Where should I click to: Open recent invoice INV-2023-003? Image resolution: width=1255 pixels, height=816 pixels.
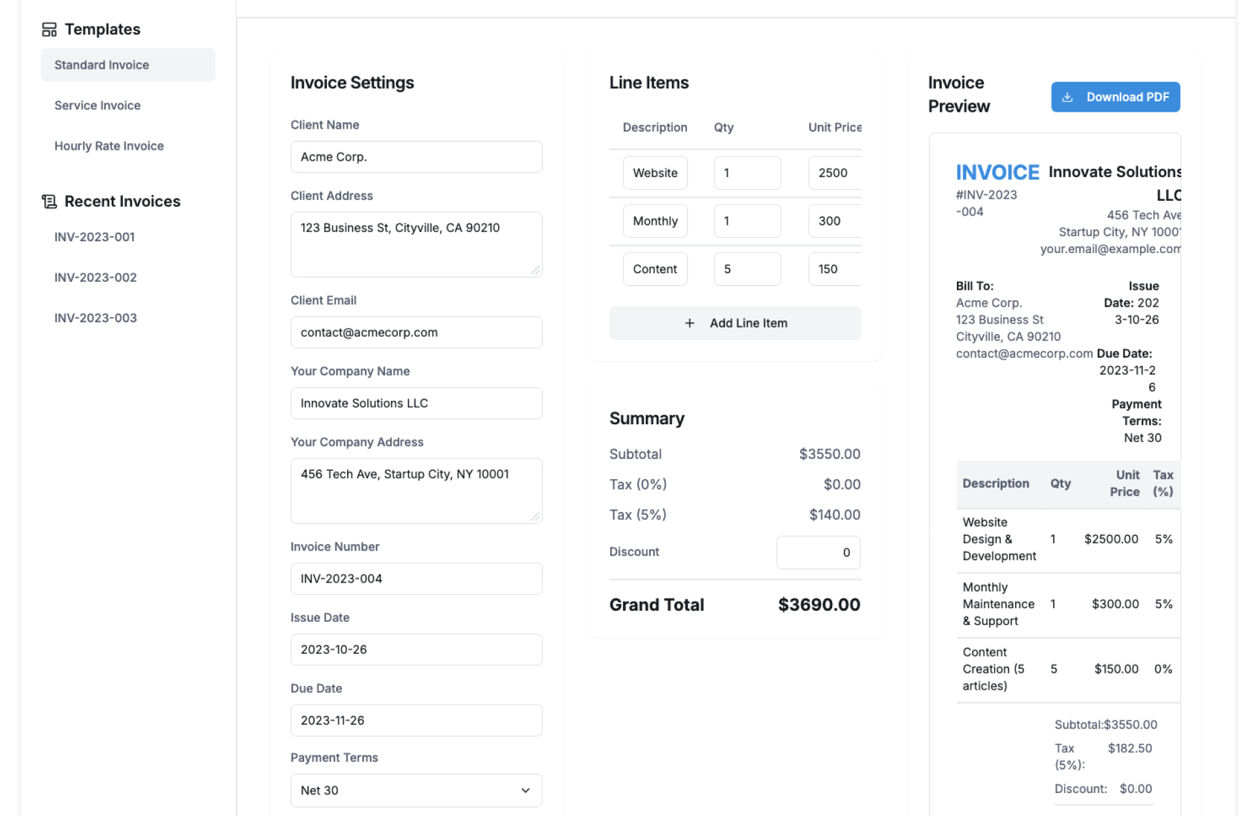95,318
